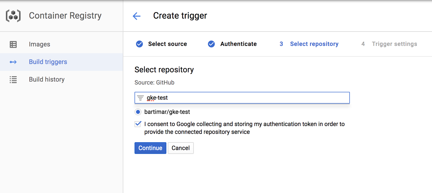The image size is (432, 193).
Task: Click the Select repository step label
Action: pos(314,44)
